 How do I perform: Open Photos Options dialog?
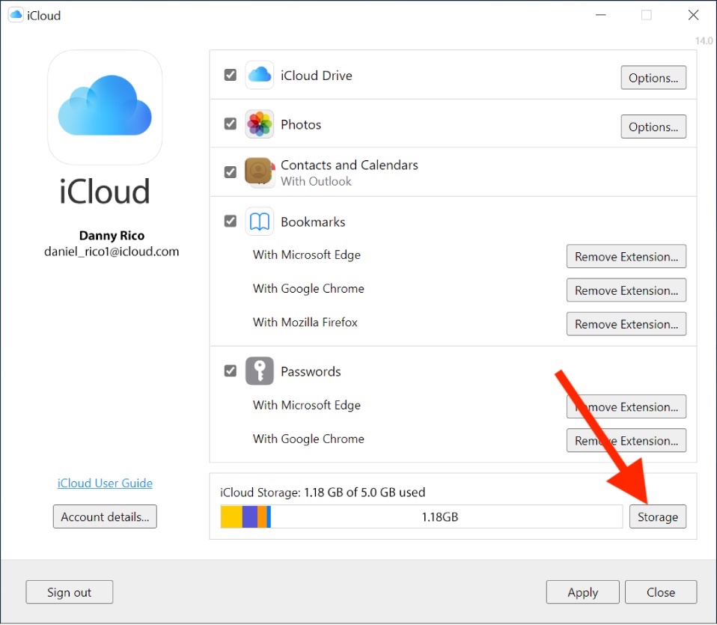click(653, 126)
